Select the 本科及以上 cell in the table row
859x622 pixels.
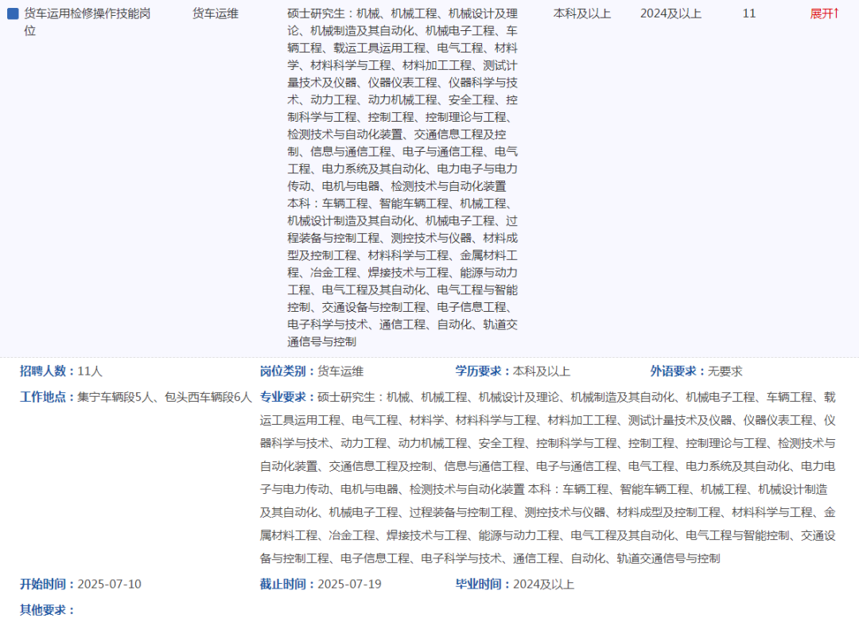tap(581, 14)
